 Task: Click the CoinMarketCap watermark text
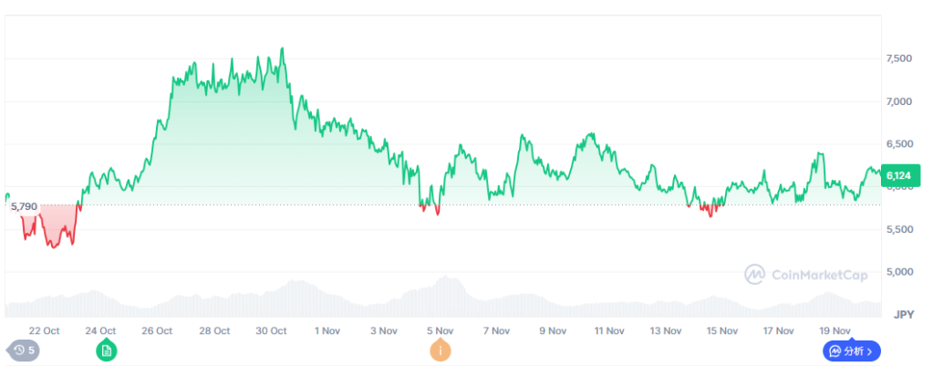[819, 274]
